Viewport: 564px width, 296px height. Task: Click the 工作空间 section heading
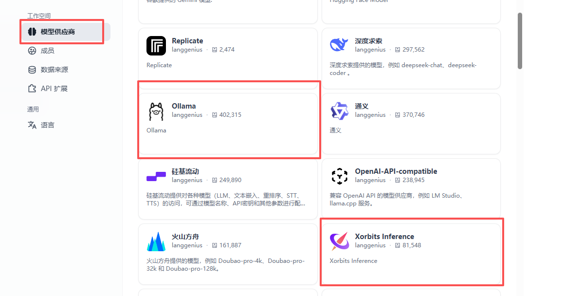click(x=39, y=16)
